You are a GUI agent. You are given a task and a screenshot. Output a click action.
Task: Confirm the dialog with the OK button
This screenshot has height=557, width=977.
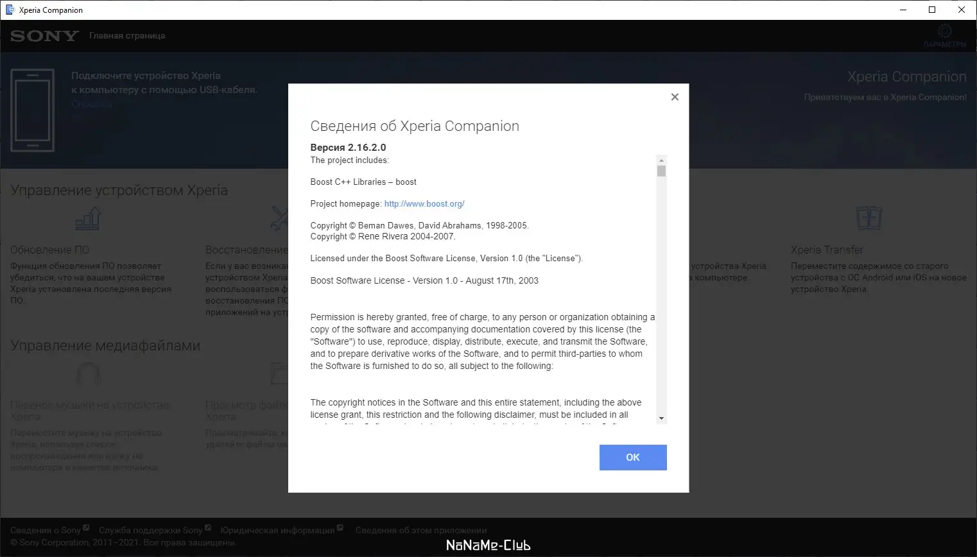click(633, 458)
